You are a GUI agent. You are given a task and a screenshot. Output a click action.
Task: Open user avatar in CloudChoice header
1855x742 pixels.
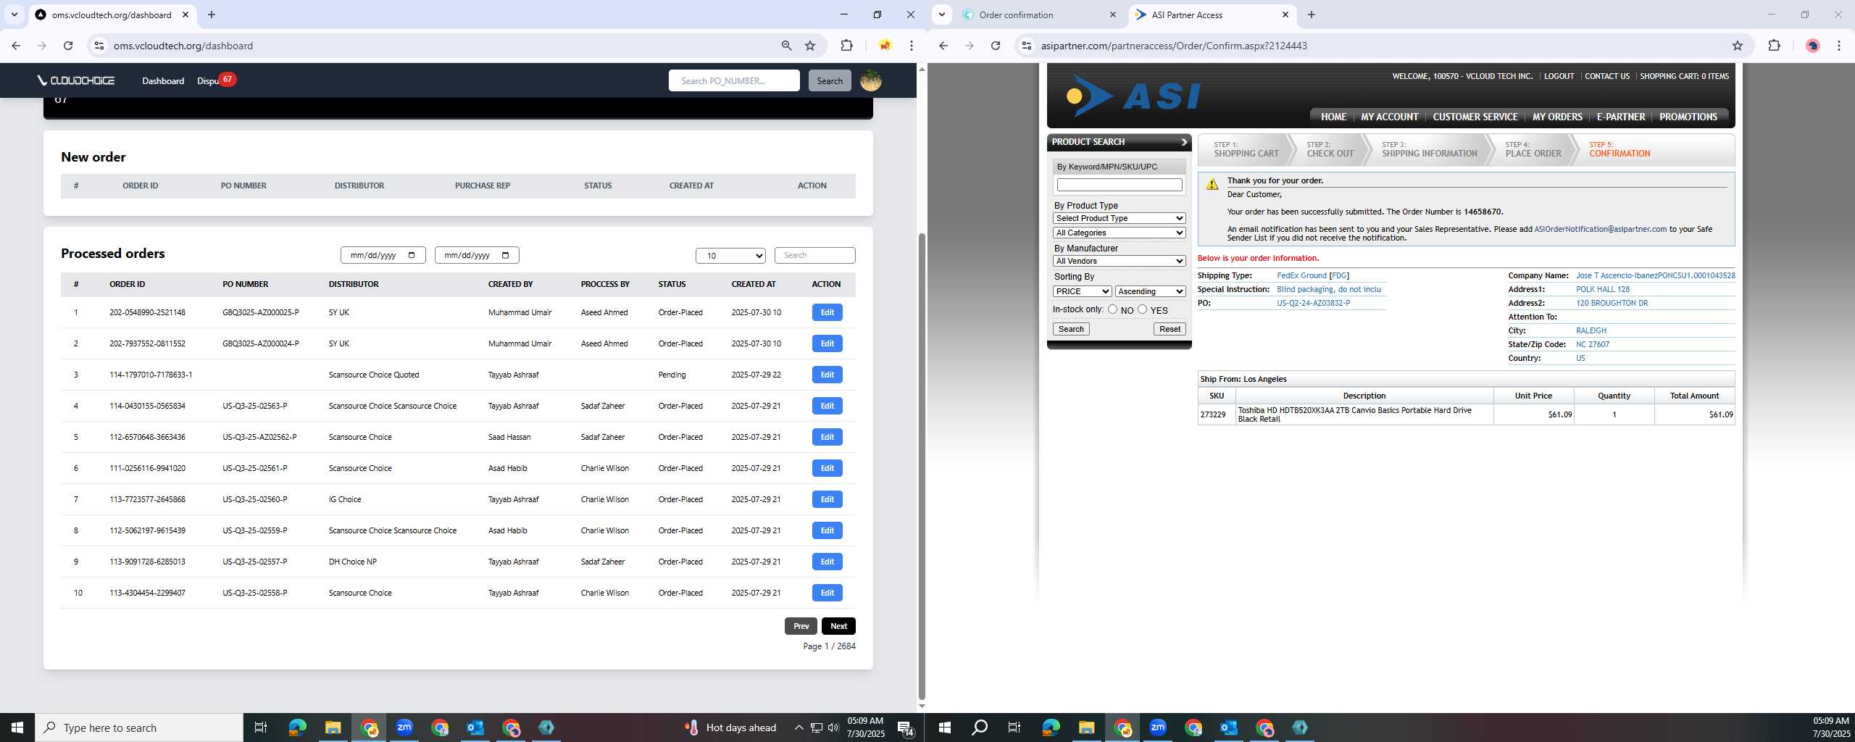pos(871,80)
